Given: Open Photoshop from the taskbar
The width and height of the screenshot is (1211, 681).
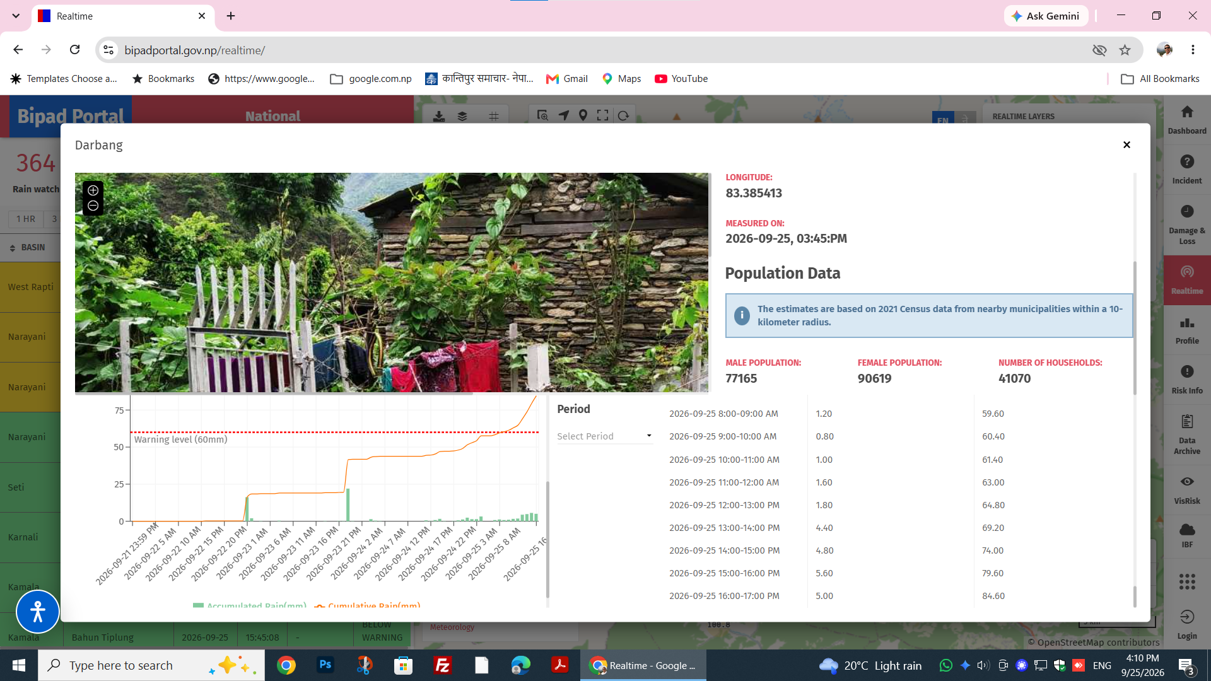Looking at the screenshot, I should pos(325,665).
